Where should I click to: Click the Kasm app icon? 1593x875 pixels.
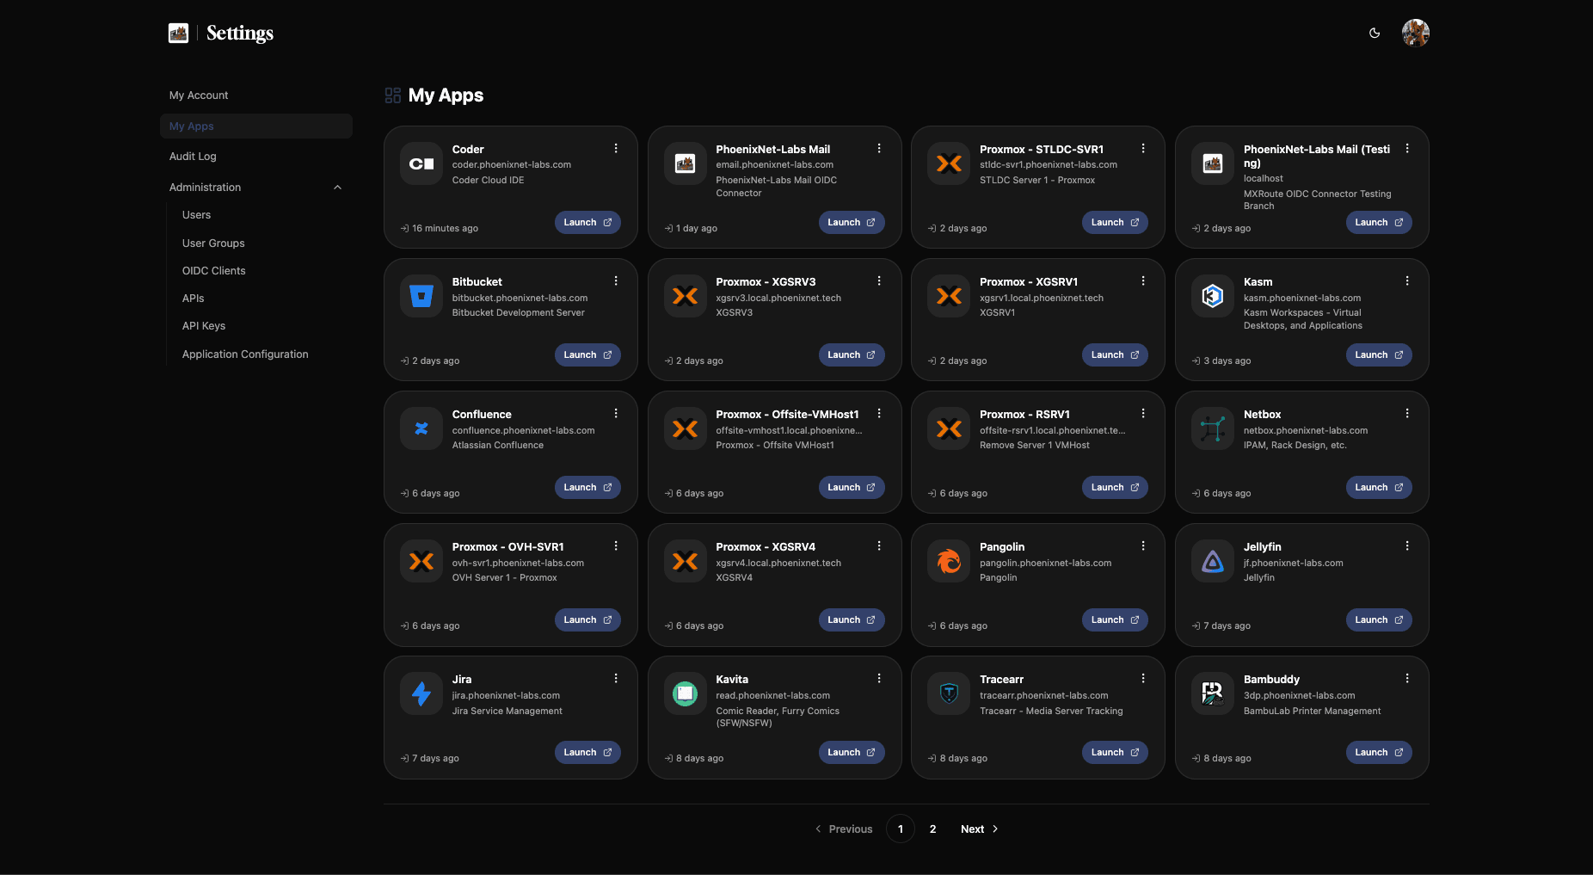click(1213, 296)
